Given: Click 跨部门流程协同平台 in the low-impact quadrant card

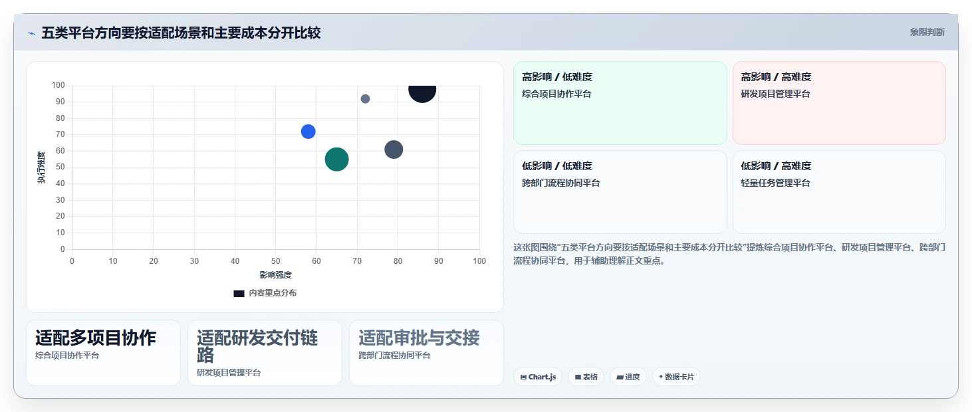Looking at the screenshot, I should [x=560, y=183].
